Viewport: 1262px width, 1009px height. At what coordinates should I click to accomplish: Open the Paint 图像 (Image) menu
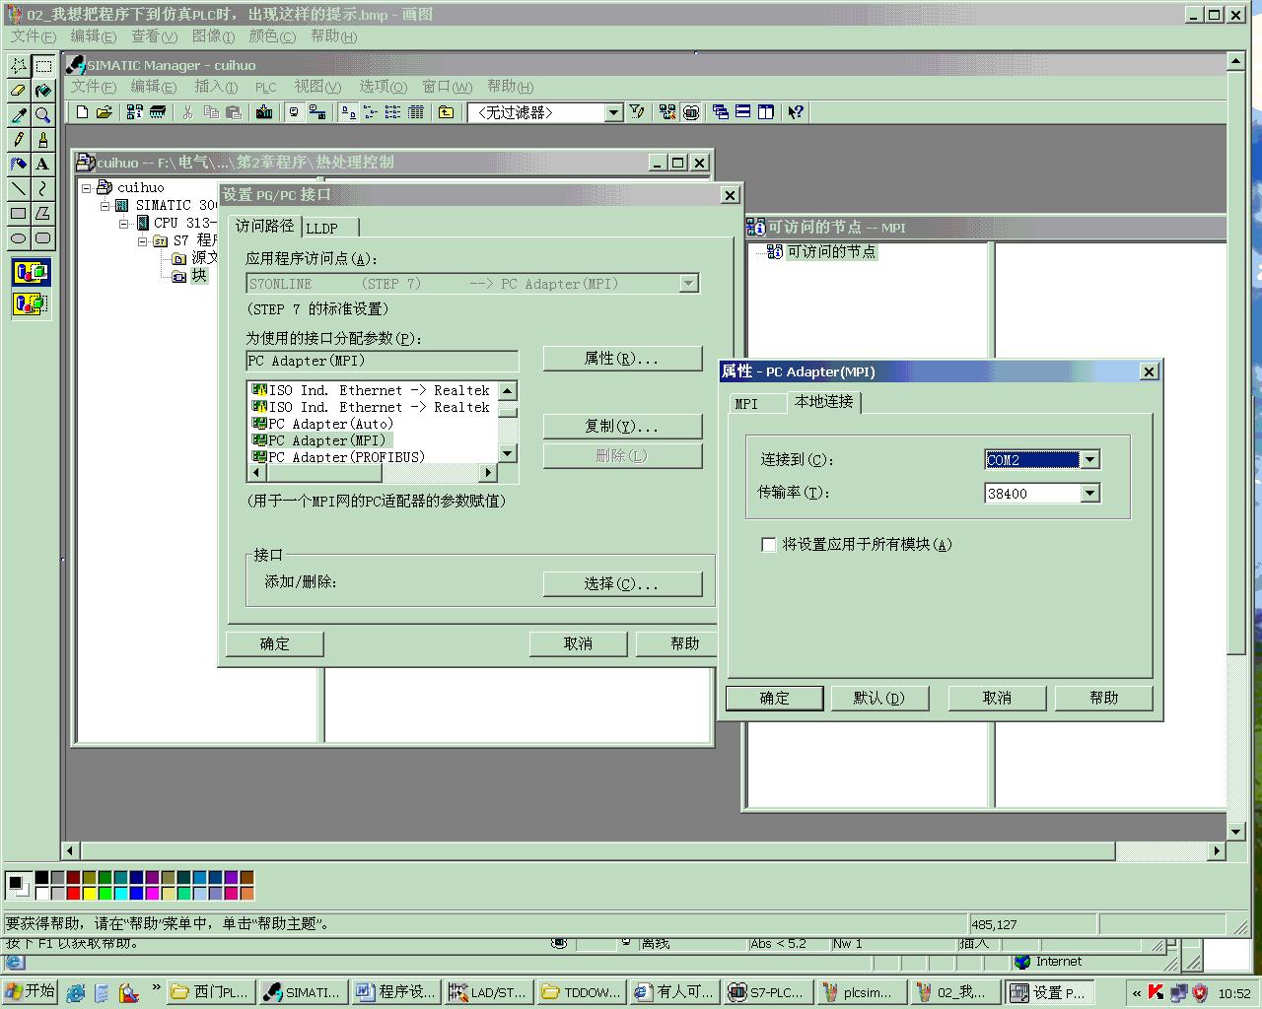(212, 36)
